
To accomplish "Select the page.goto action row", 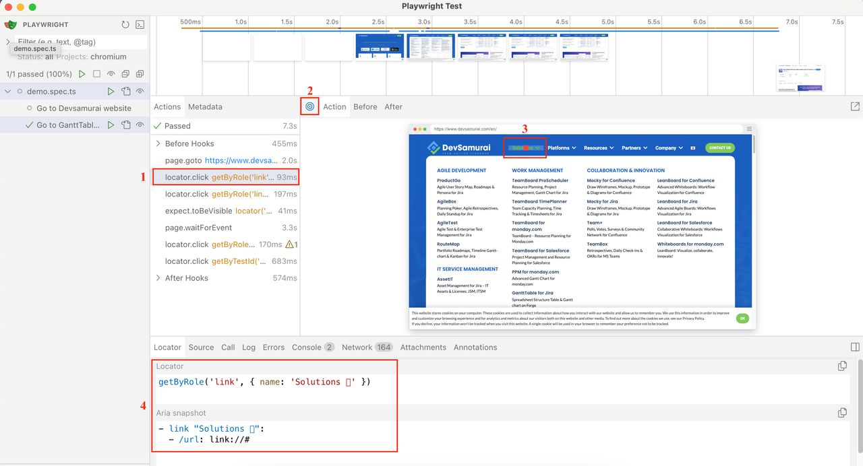I will pyautogui.click(x=225, y=160).
